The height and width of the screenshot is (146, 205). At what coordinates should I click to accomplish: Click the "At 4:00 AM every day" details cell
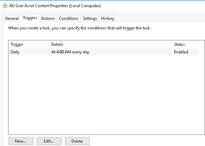70,52
